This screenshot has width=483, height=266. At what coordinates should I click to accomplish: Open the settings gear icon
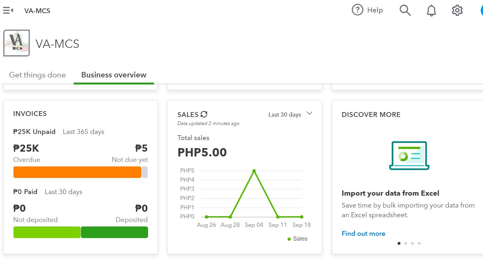click(457, 10)
